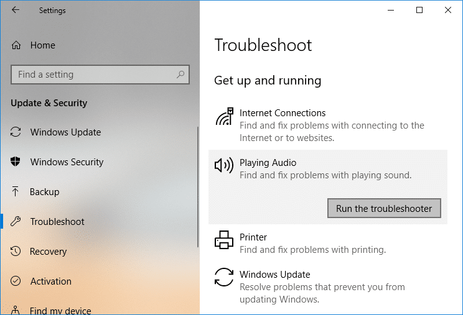
Task: Open Find my device settings
Action: pos(60,310)
